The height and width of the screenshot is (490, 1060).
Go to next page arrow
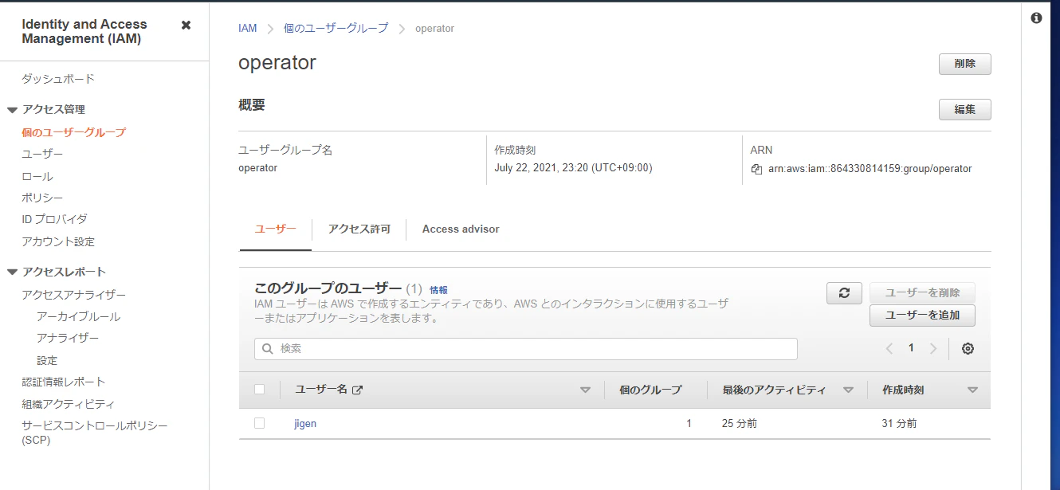[933, 348]
